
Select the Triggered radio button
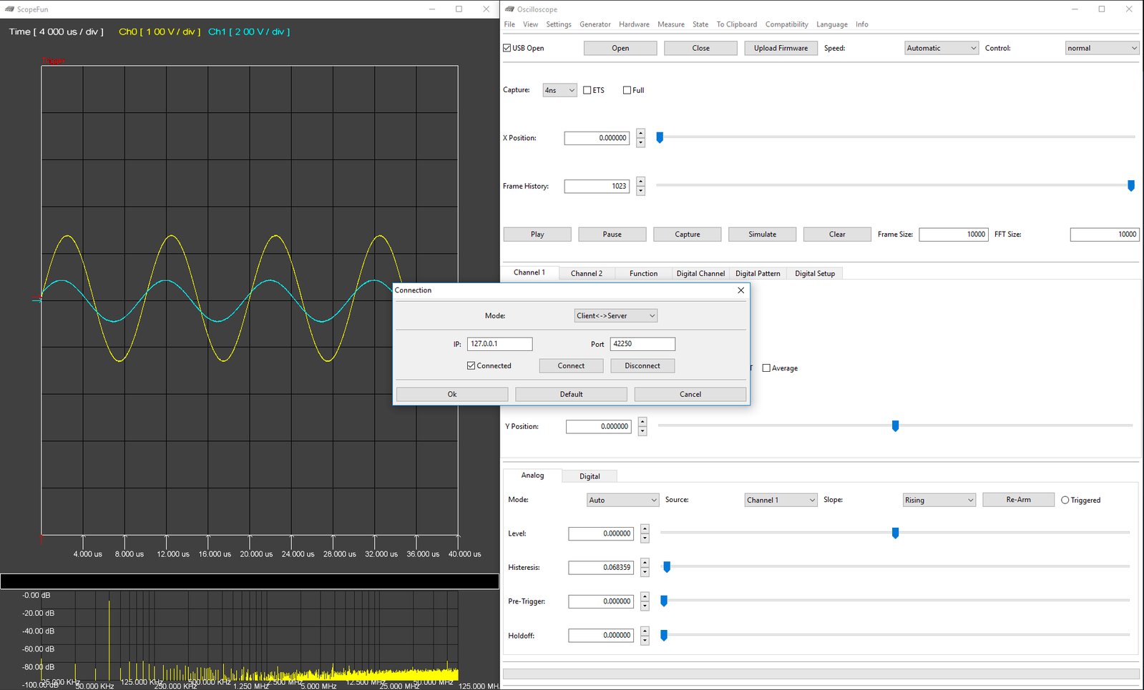(x=1065, y=501)
